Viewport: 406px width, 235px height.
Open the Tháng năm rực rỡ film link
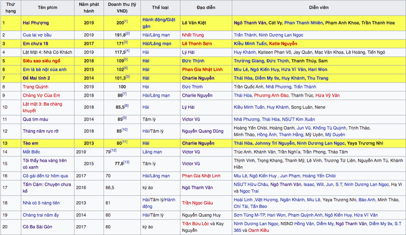[41, 131]
